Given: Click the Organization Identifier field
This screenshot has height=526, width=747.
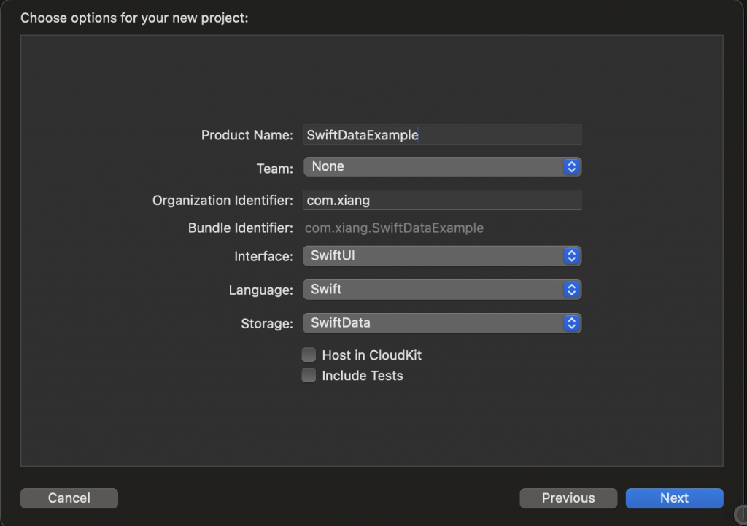Looking at the screenshot, I should point(442,200).
